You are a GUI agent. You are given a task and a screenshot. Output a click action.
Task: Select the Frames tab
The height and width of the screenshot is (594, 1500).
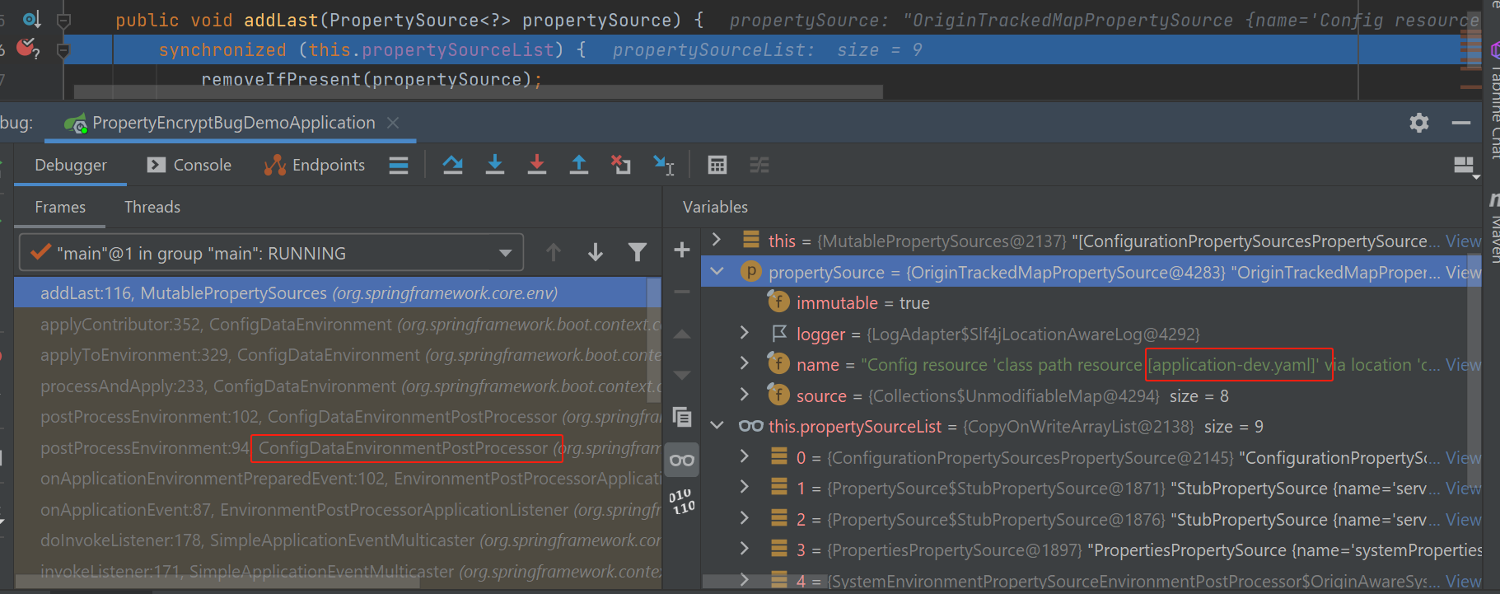pos(60,207)
